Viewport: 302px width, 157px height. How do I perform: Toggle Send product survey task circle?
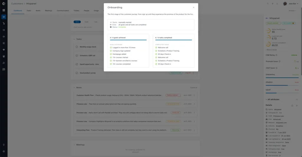pyautogui.click(x=77, y=73)
